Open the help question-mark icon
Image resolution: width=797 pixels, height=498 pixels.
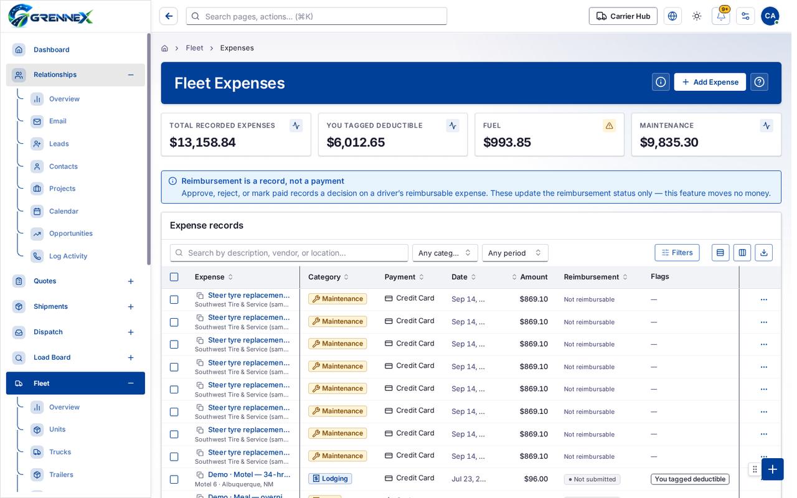(x=759, y=82)
